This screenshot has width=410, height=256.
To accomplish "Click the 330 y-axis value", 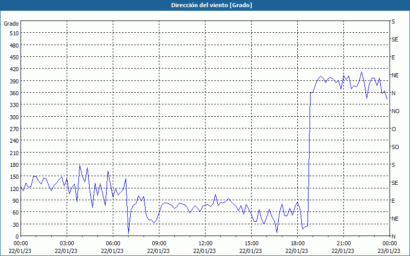I will pos(14,105).
